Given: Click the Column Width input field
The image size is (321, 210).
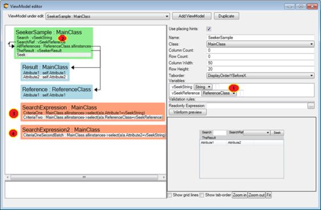Looking at the screenshot, I should point(261,63).
